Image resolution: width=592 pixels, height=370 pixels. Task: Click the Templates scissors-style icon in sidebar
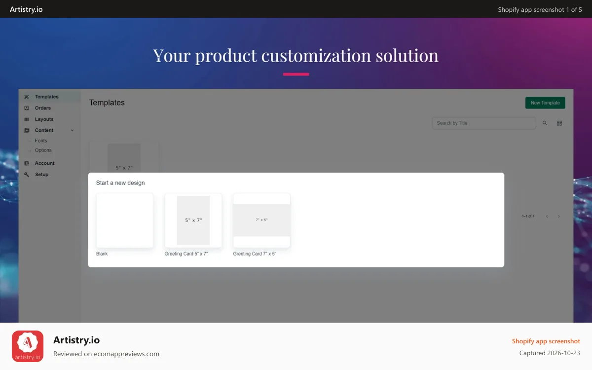click(27, 97)
